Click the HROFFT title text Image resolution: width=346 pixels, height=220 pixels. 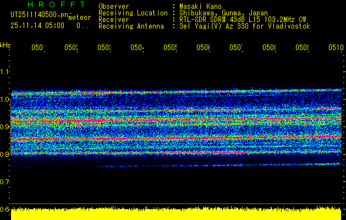[x=56, y=4]
